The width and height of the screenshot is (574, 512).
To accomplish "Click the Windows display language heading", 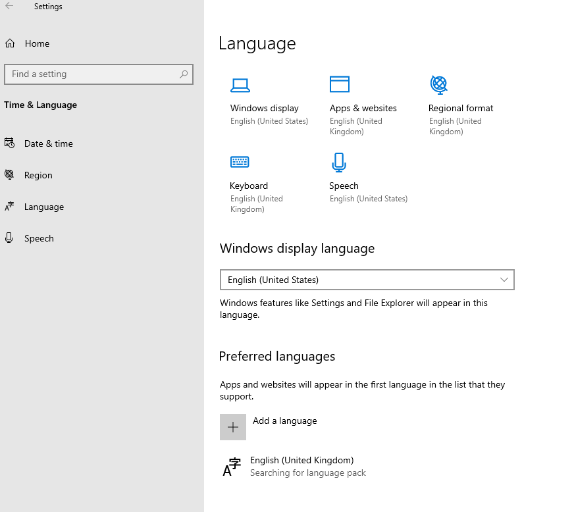I will pyautogui.click(x=297, y=249).
